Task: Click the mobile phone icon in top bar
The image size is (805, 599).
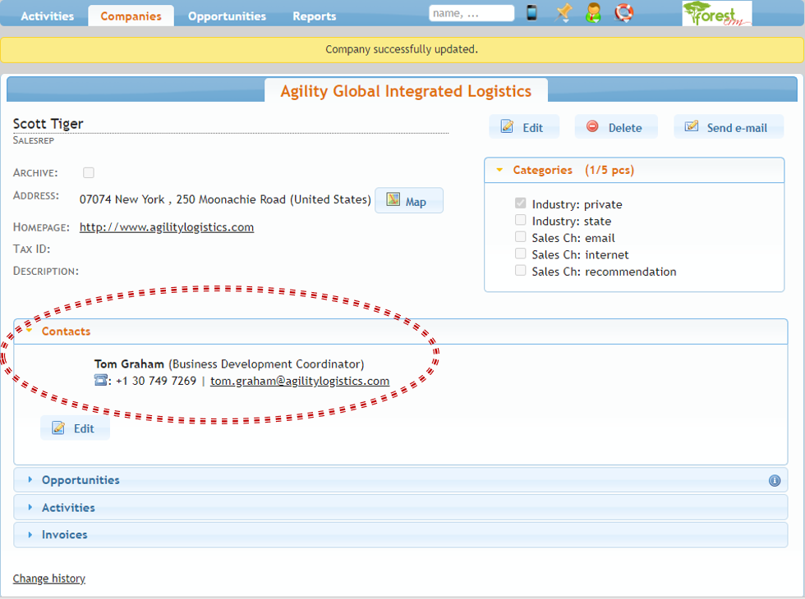Action: (x=532, y=13)
